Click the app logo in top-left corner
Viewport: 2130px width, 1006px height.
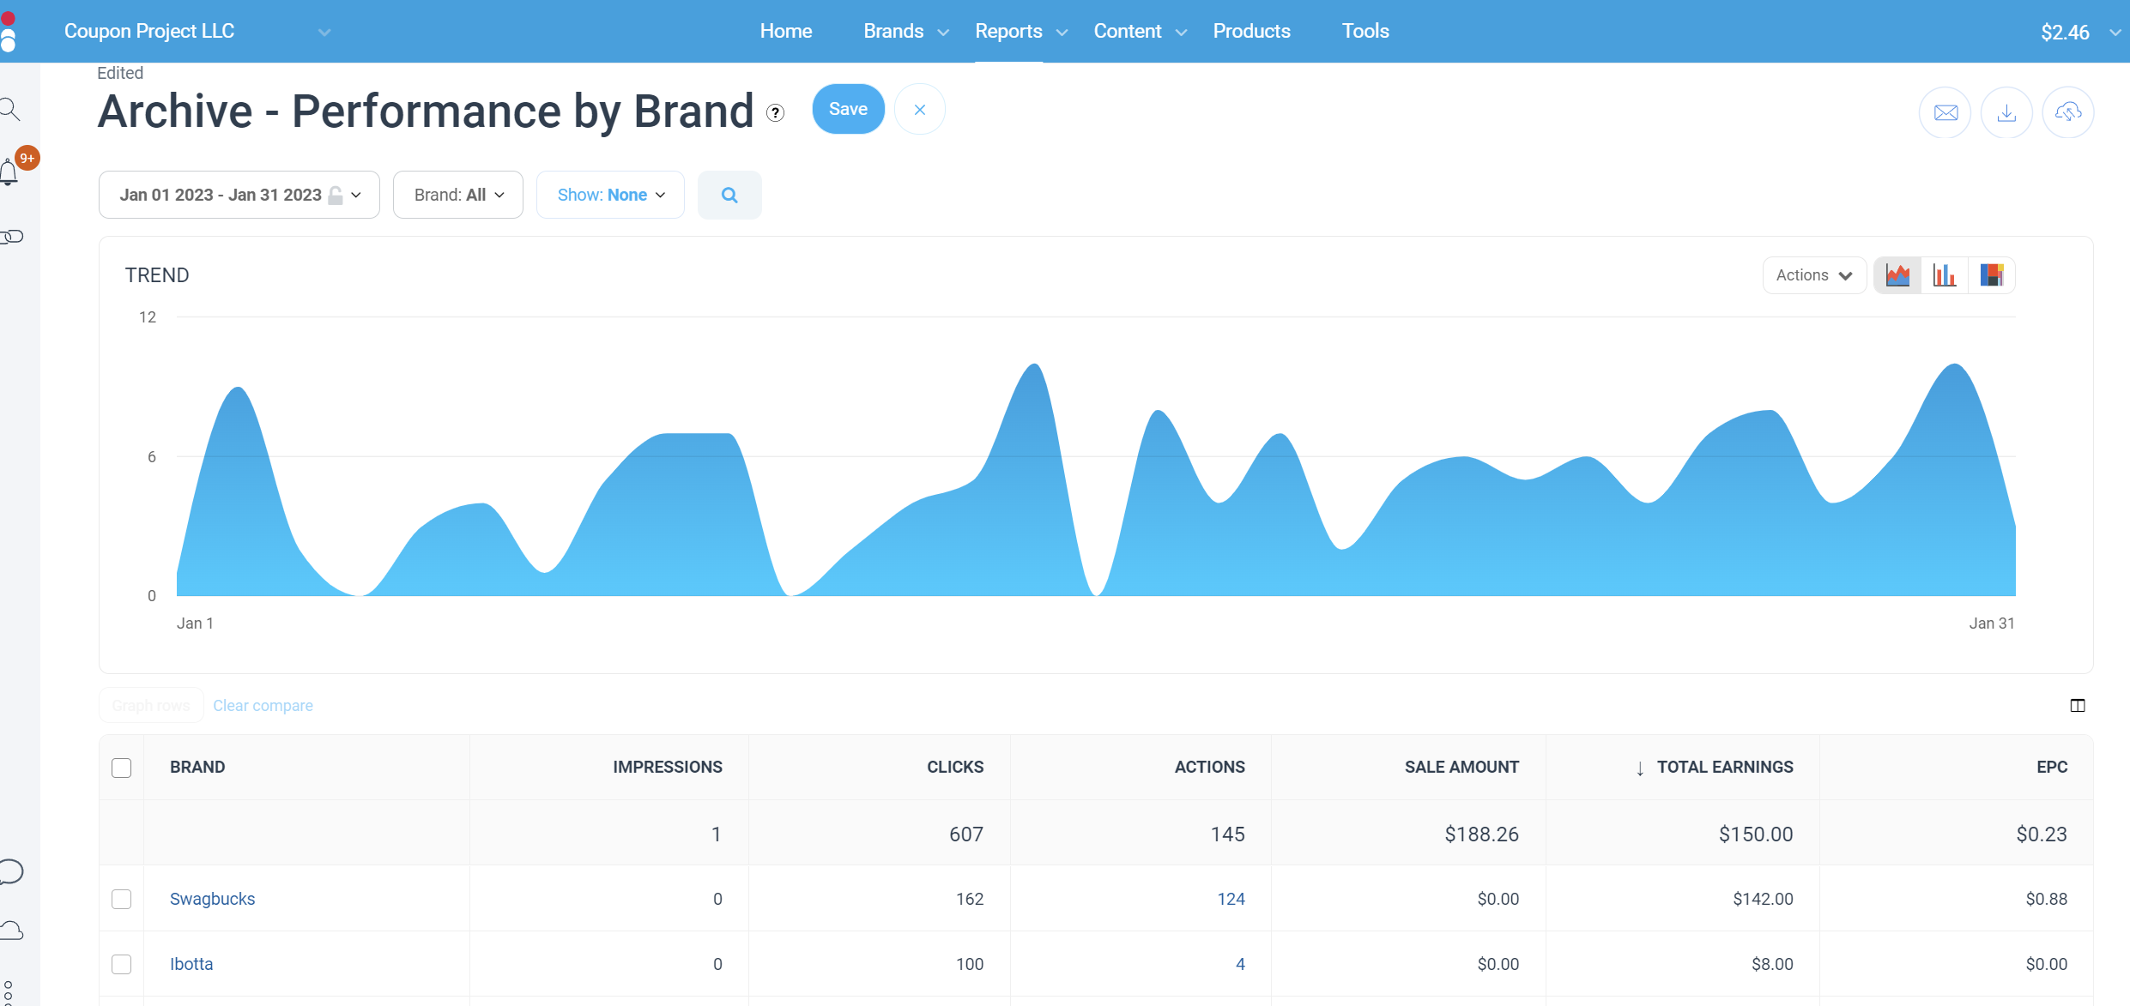(8, 31)
